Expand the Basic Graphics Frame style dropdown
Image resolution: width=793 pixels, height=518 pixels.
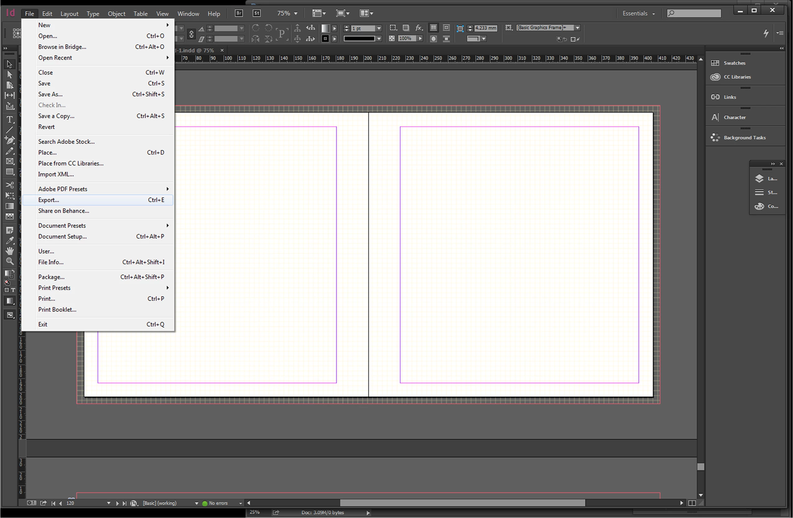(x=577, y=28)
